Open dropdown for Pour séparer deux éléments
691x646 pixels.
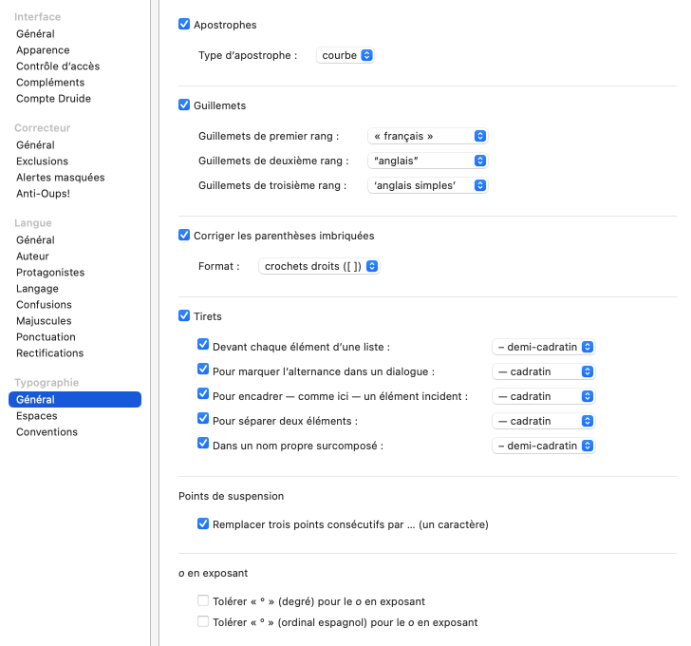tap(543, 421)
